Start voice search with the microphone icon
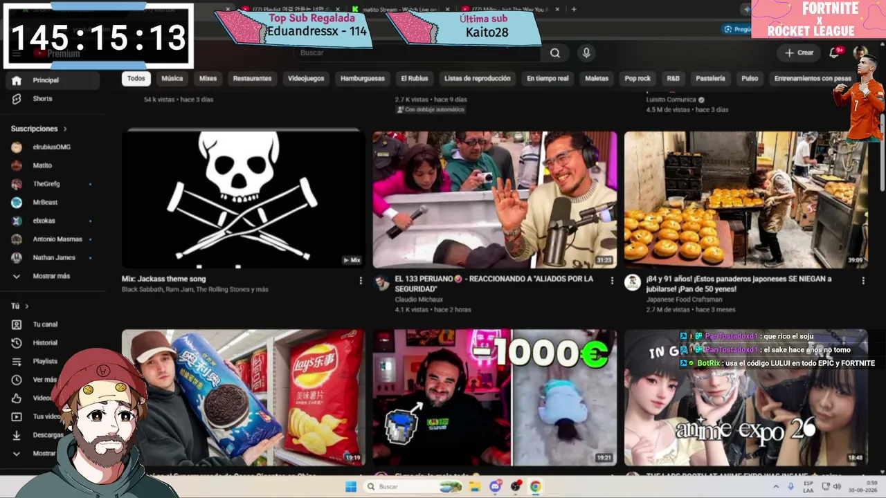The height and width of the screenshot is (498, 886). tap(586, 53)
